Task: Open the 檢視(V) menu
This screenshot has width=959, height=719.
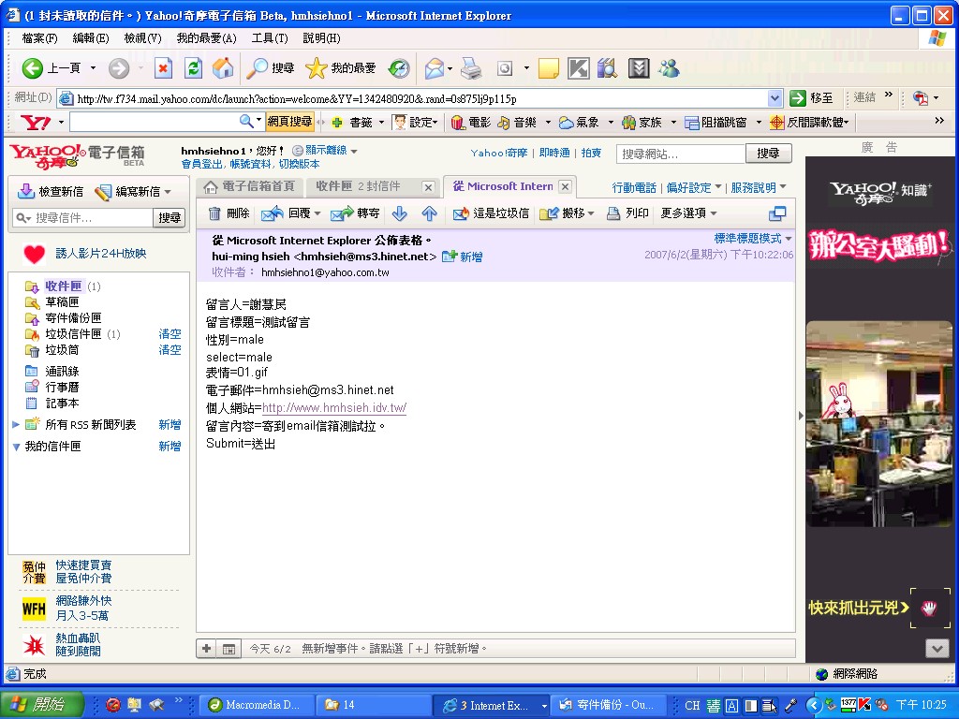Action: (x=142, y=38)
